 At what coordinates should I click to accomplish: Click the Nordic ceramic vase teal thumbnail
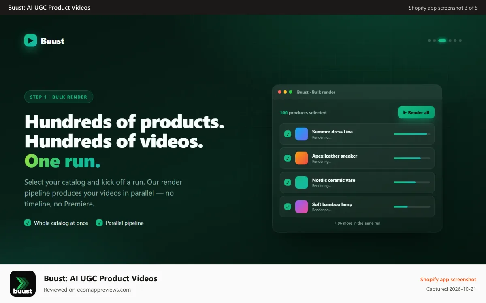click(302, 183)
